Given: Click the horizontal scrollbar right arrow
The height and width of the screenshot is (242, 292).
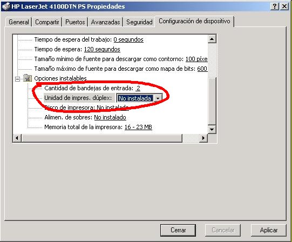Looking at the screenshot, I should (x=203, y=138).
